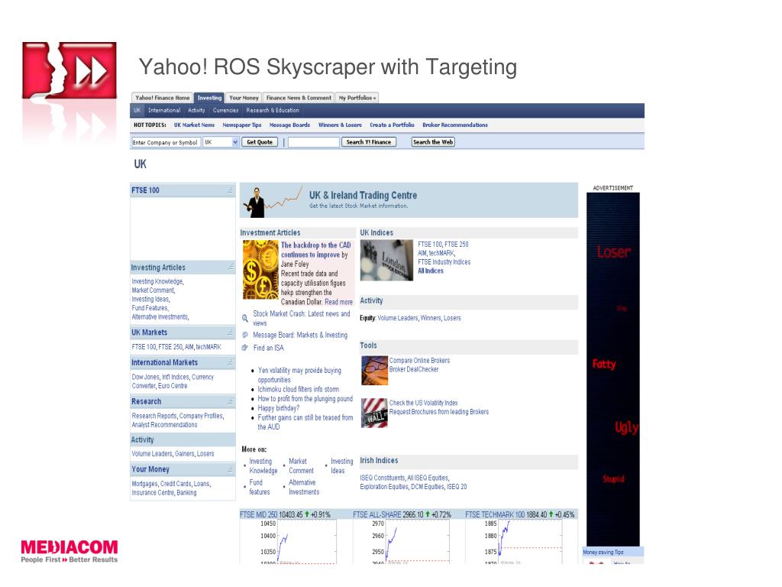Viewport: 782px width, 587px height.
Task: Click the Loser skyscraper advertisement
Action: [x=613, y=369]
